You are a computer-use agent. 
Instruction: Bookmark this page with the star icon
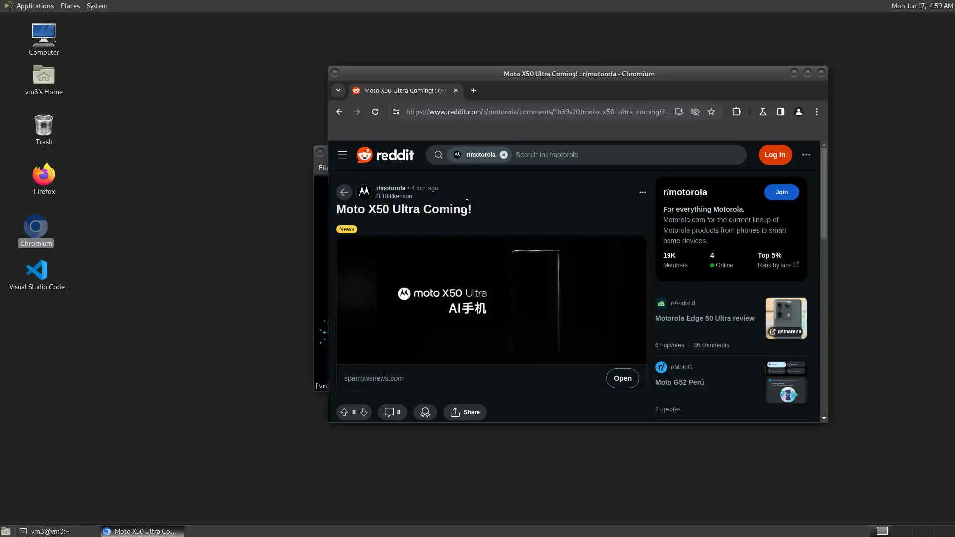click(711, 112)
